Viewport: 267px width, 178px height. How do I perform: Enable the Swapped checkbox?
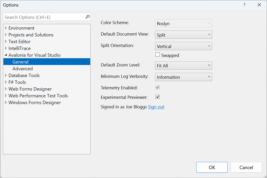(x=158, y=55)
